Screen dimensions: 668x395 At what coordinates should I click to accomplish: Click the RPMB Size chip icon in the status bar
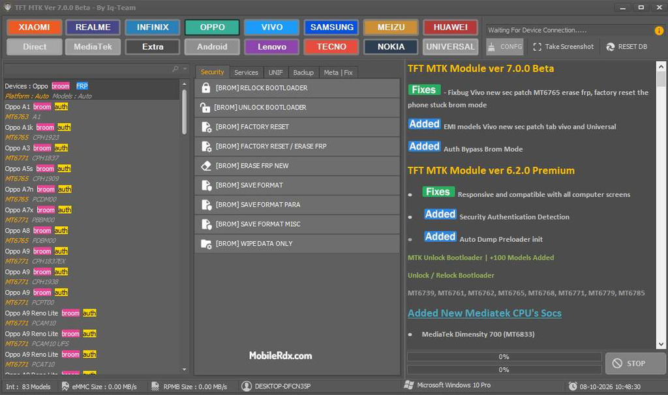(155, 386)
